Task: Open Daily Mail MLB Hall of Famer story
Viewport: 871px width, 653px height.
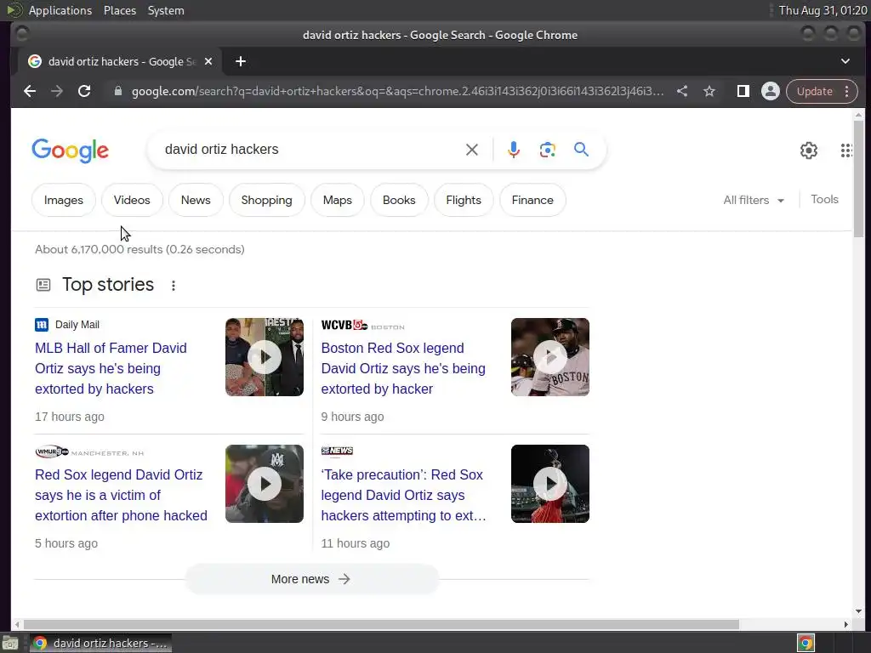Action: pos(111,368)
